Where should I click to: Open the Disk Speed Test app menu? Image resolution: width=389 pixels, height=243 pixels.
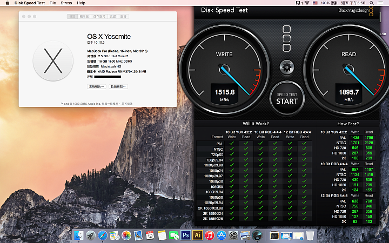tap(30, 3)
